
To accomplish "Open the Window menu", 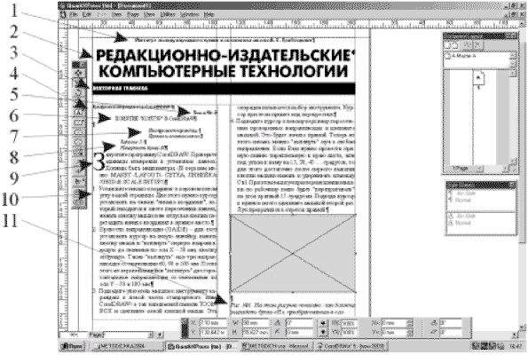I will (x=190, y=15).
